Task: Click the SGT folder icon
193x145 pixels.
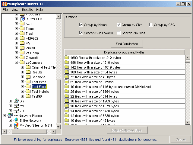Action: coord(22,24)
